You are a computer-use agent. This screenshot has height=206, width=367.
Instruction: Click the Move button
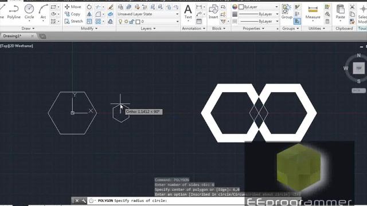[x=73, y=7]
